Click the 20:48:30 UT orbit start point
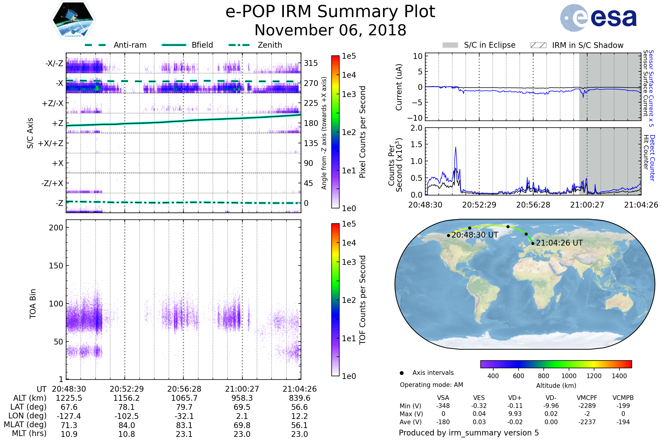The height and width of the screenshot is (441, 661). click(x=448, y=235)
